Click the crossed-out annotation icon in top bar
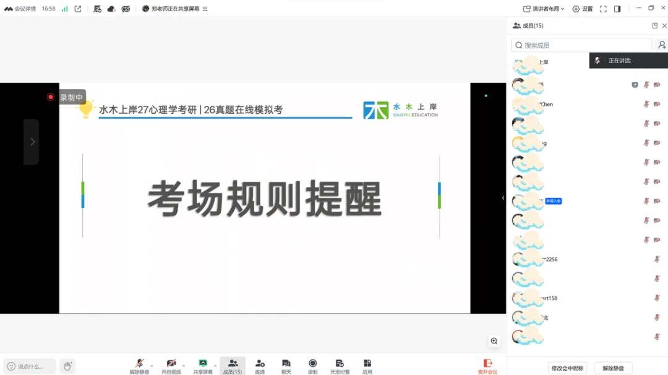 98,9
